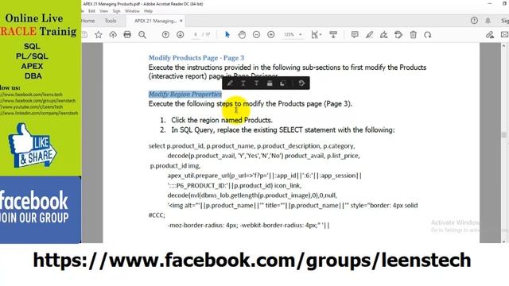Image resolution: width=509 pixels, height=286 pixels.
Task: Click the 'Modify Products Page - Page 3' heading
Action: click(196, 58)
